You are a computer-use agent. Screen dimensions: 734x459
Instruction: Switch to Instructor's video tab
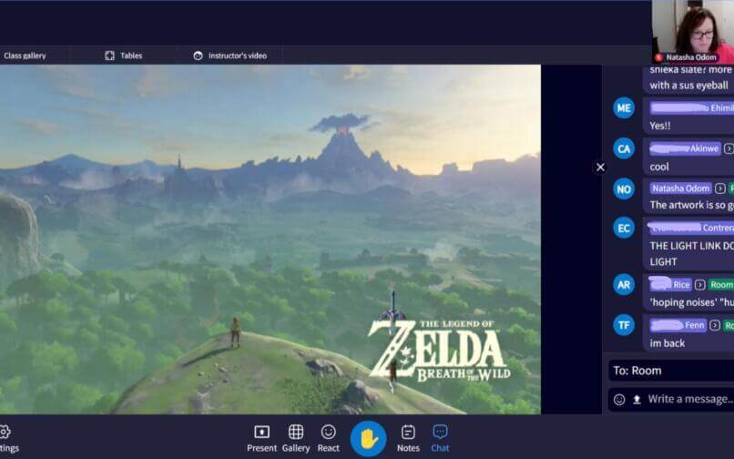click(x=229, y=56)
